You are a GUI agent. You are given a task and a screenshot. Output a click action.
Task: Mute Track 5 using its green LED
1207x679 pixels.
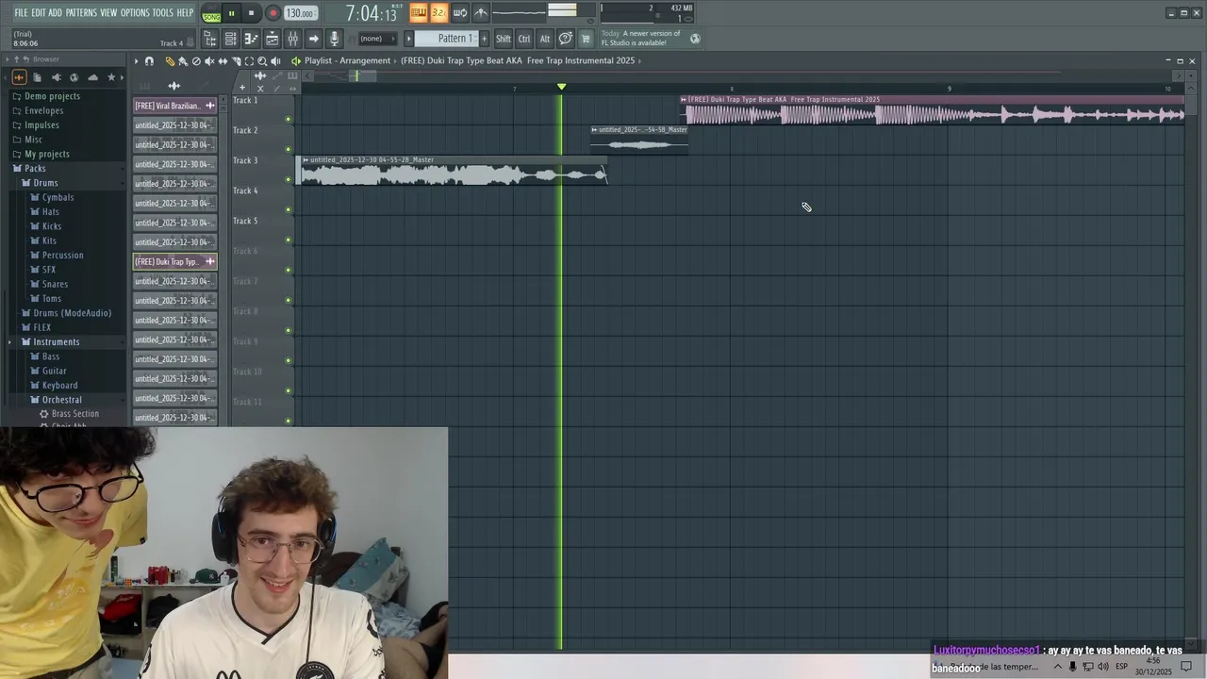[x=289, y=240]
